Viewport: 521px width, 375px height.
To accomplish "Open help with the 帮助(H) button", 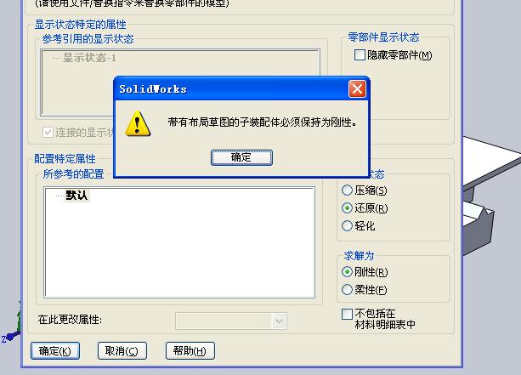I will (190, 350).
